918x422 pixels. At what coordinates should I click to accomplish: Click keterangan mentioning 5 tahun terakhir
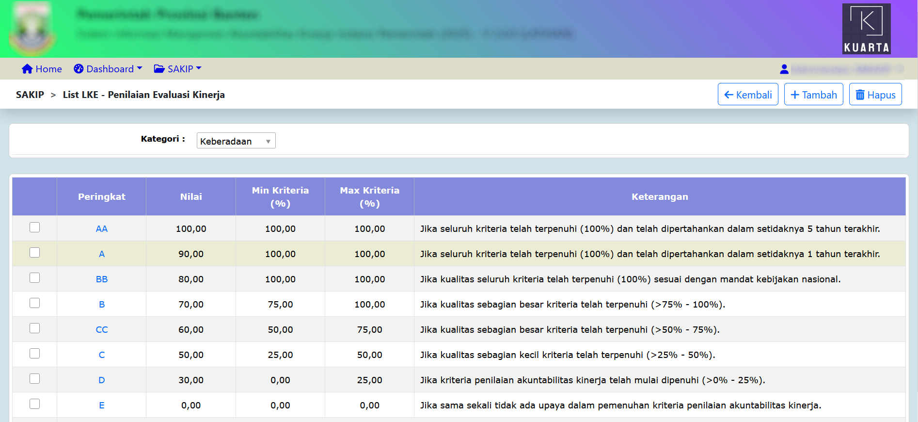650,229
